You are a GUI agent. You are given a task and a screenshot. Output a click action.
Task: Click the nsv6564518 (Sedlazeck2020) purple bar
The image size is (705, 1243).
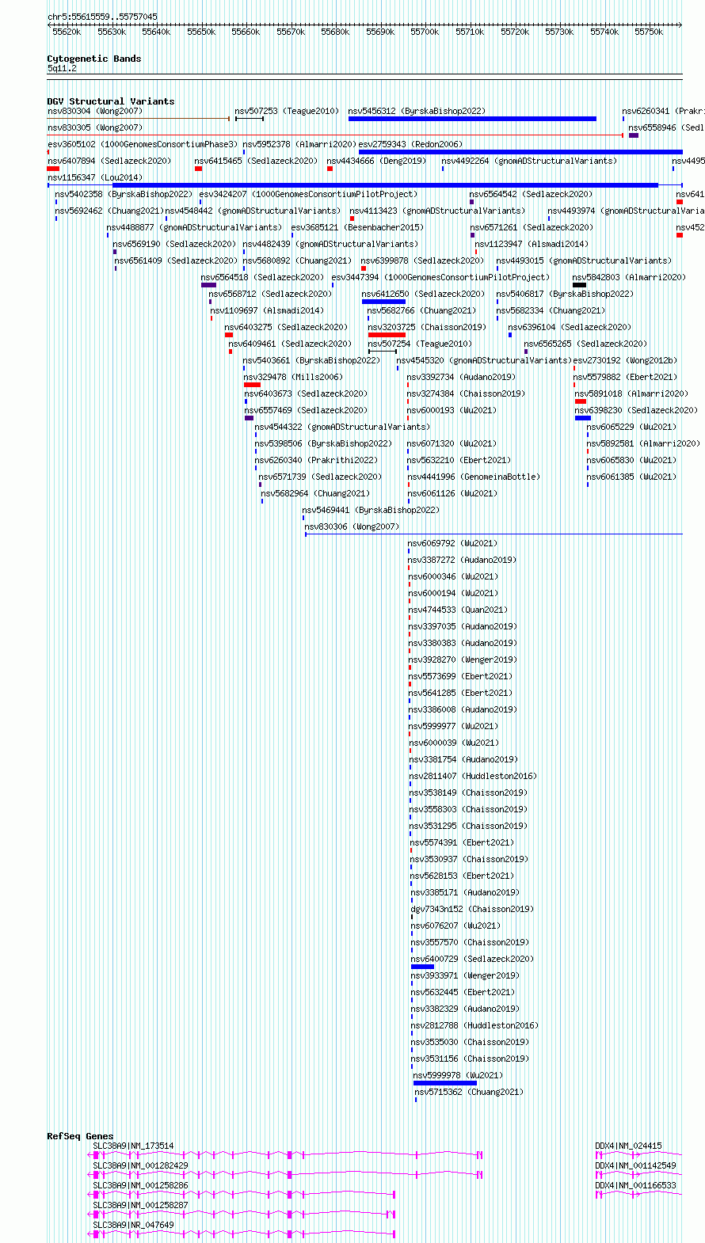coord(208,285)
